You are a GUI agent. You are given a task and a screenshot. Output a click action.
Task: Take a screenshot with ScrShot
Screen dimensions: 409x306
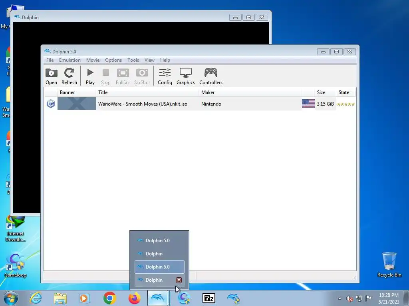coord(142,76)
